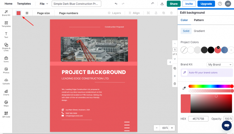The height and width of the screenshot is (134, 234).
Task: Undo the last action
Action: pos(116,4)
